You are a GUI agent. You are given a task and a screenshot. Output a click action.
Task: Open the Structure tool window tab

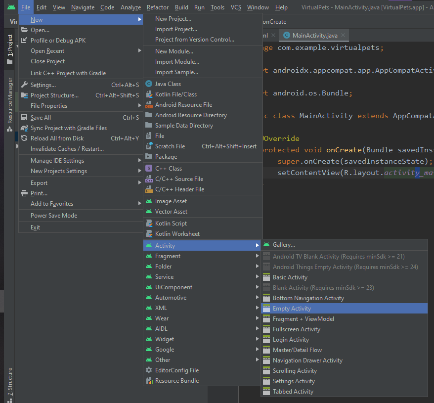[9, 382]
